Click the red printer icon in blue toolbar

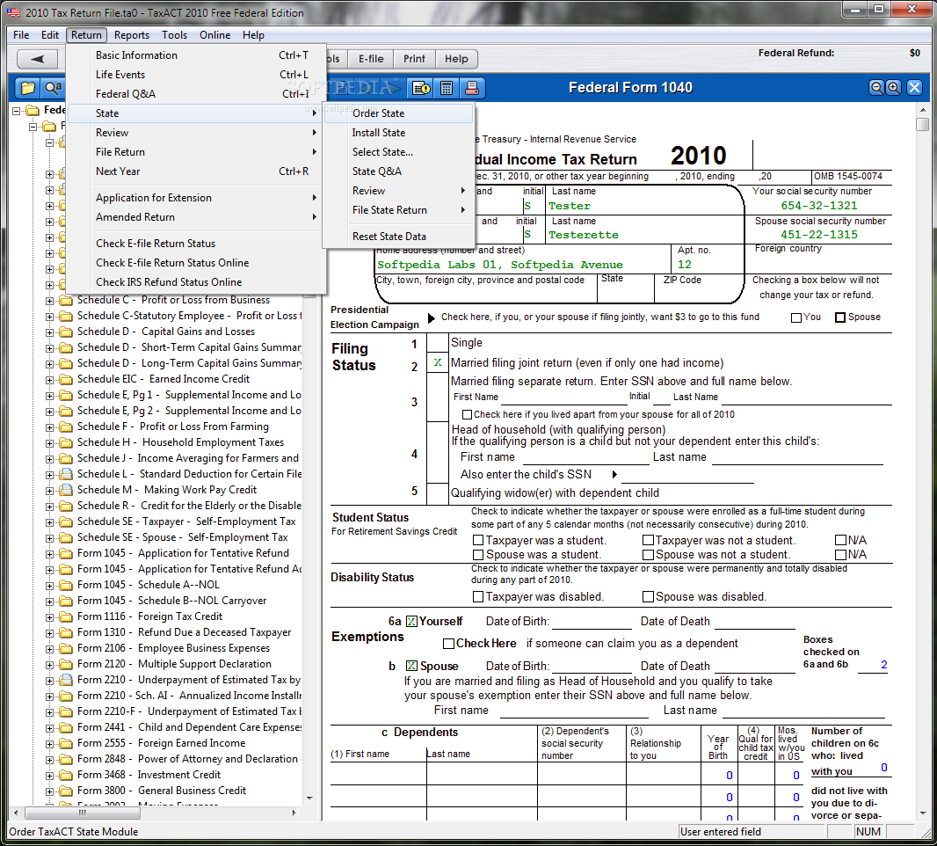click(x=471, y=88)
